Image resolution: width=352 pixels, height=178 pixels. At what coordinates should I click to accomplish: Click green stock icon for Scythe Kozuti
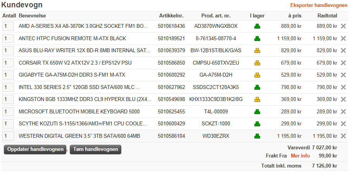(x=257, y=124)
